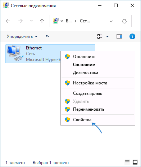The height and width of the screenshot is (167, 141).
Task: Click the Forward navigation arrow
Action: (21, 21)
